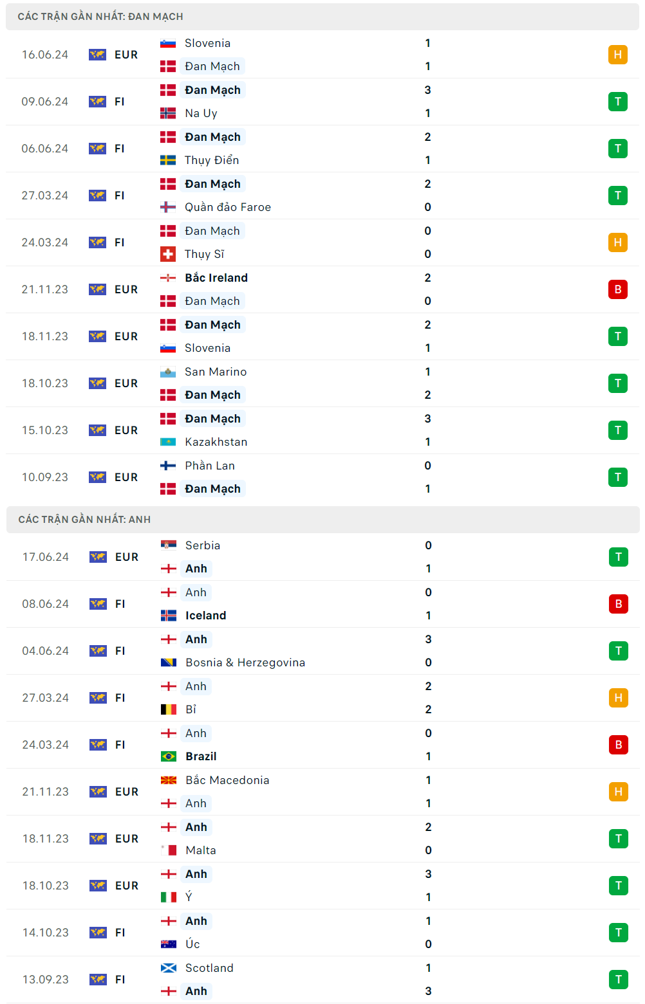
Task: Open the Quần đảo Faroe team link
Action: tap(228, 207)
